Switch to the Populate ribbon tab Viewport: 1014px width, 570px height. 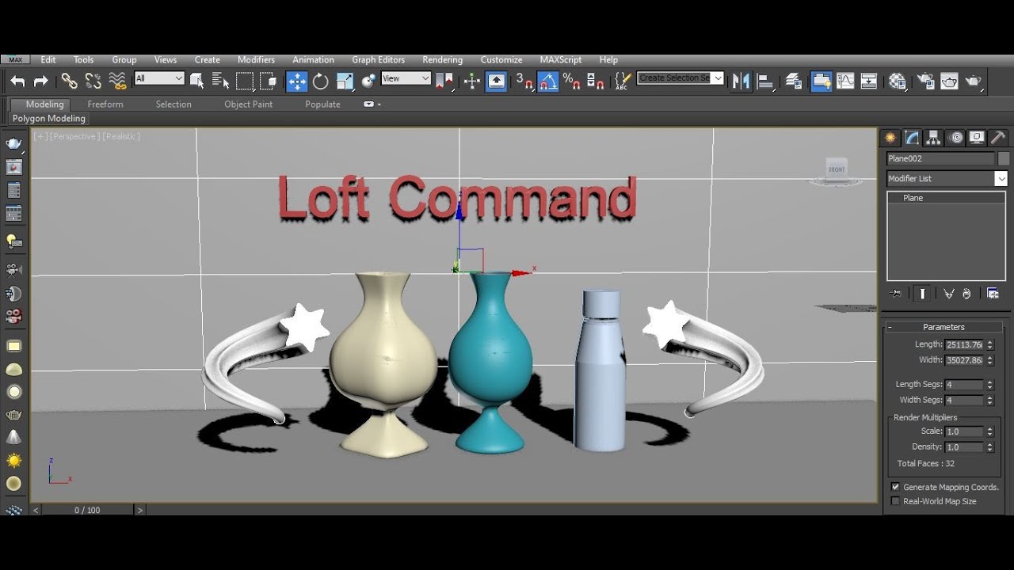tap(322, 104)
